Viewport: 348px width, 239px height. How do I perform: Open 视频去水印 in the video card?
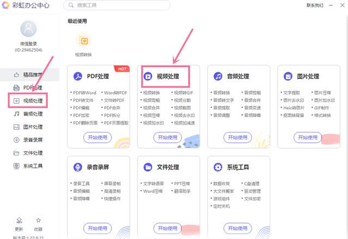tap(184, 115)
